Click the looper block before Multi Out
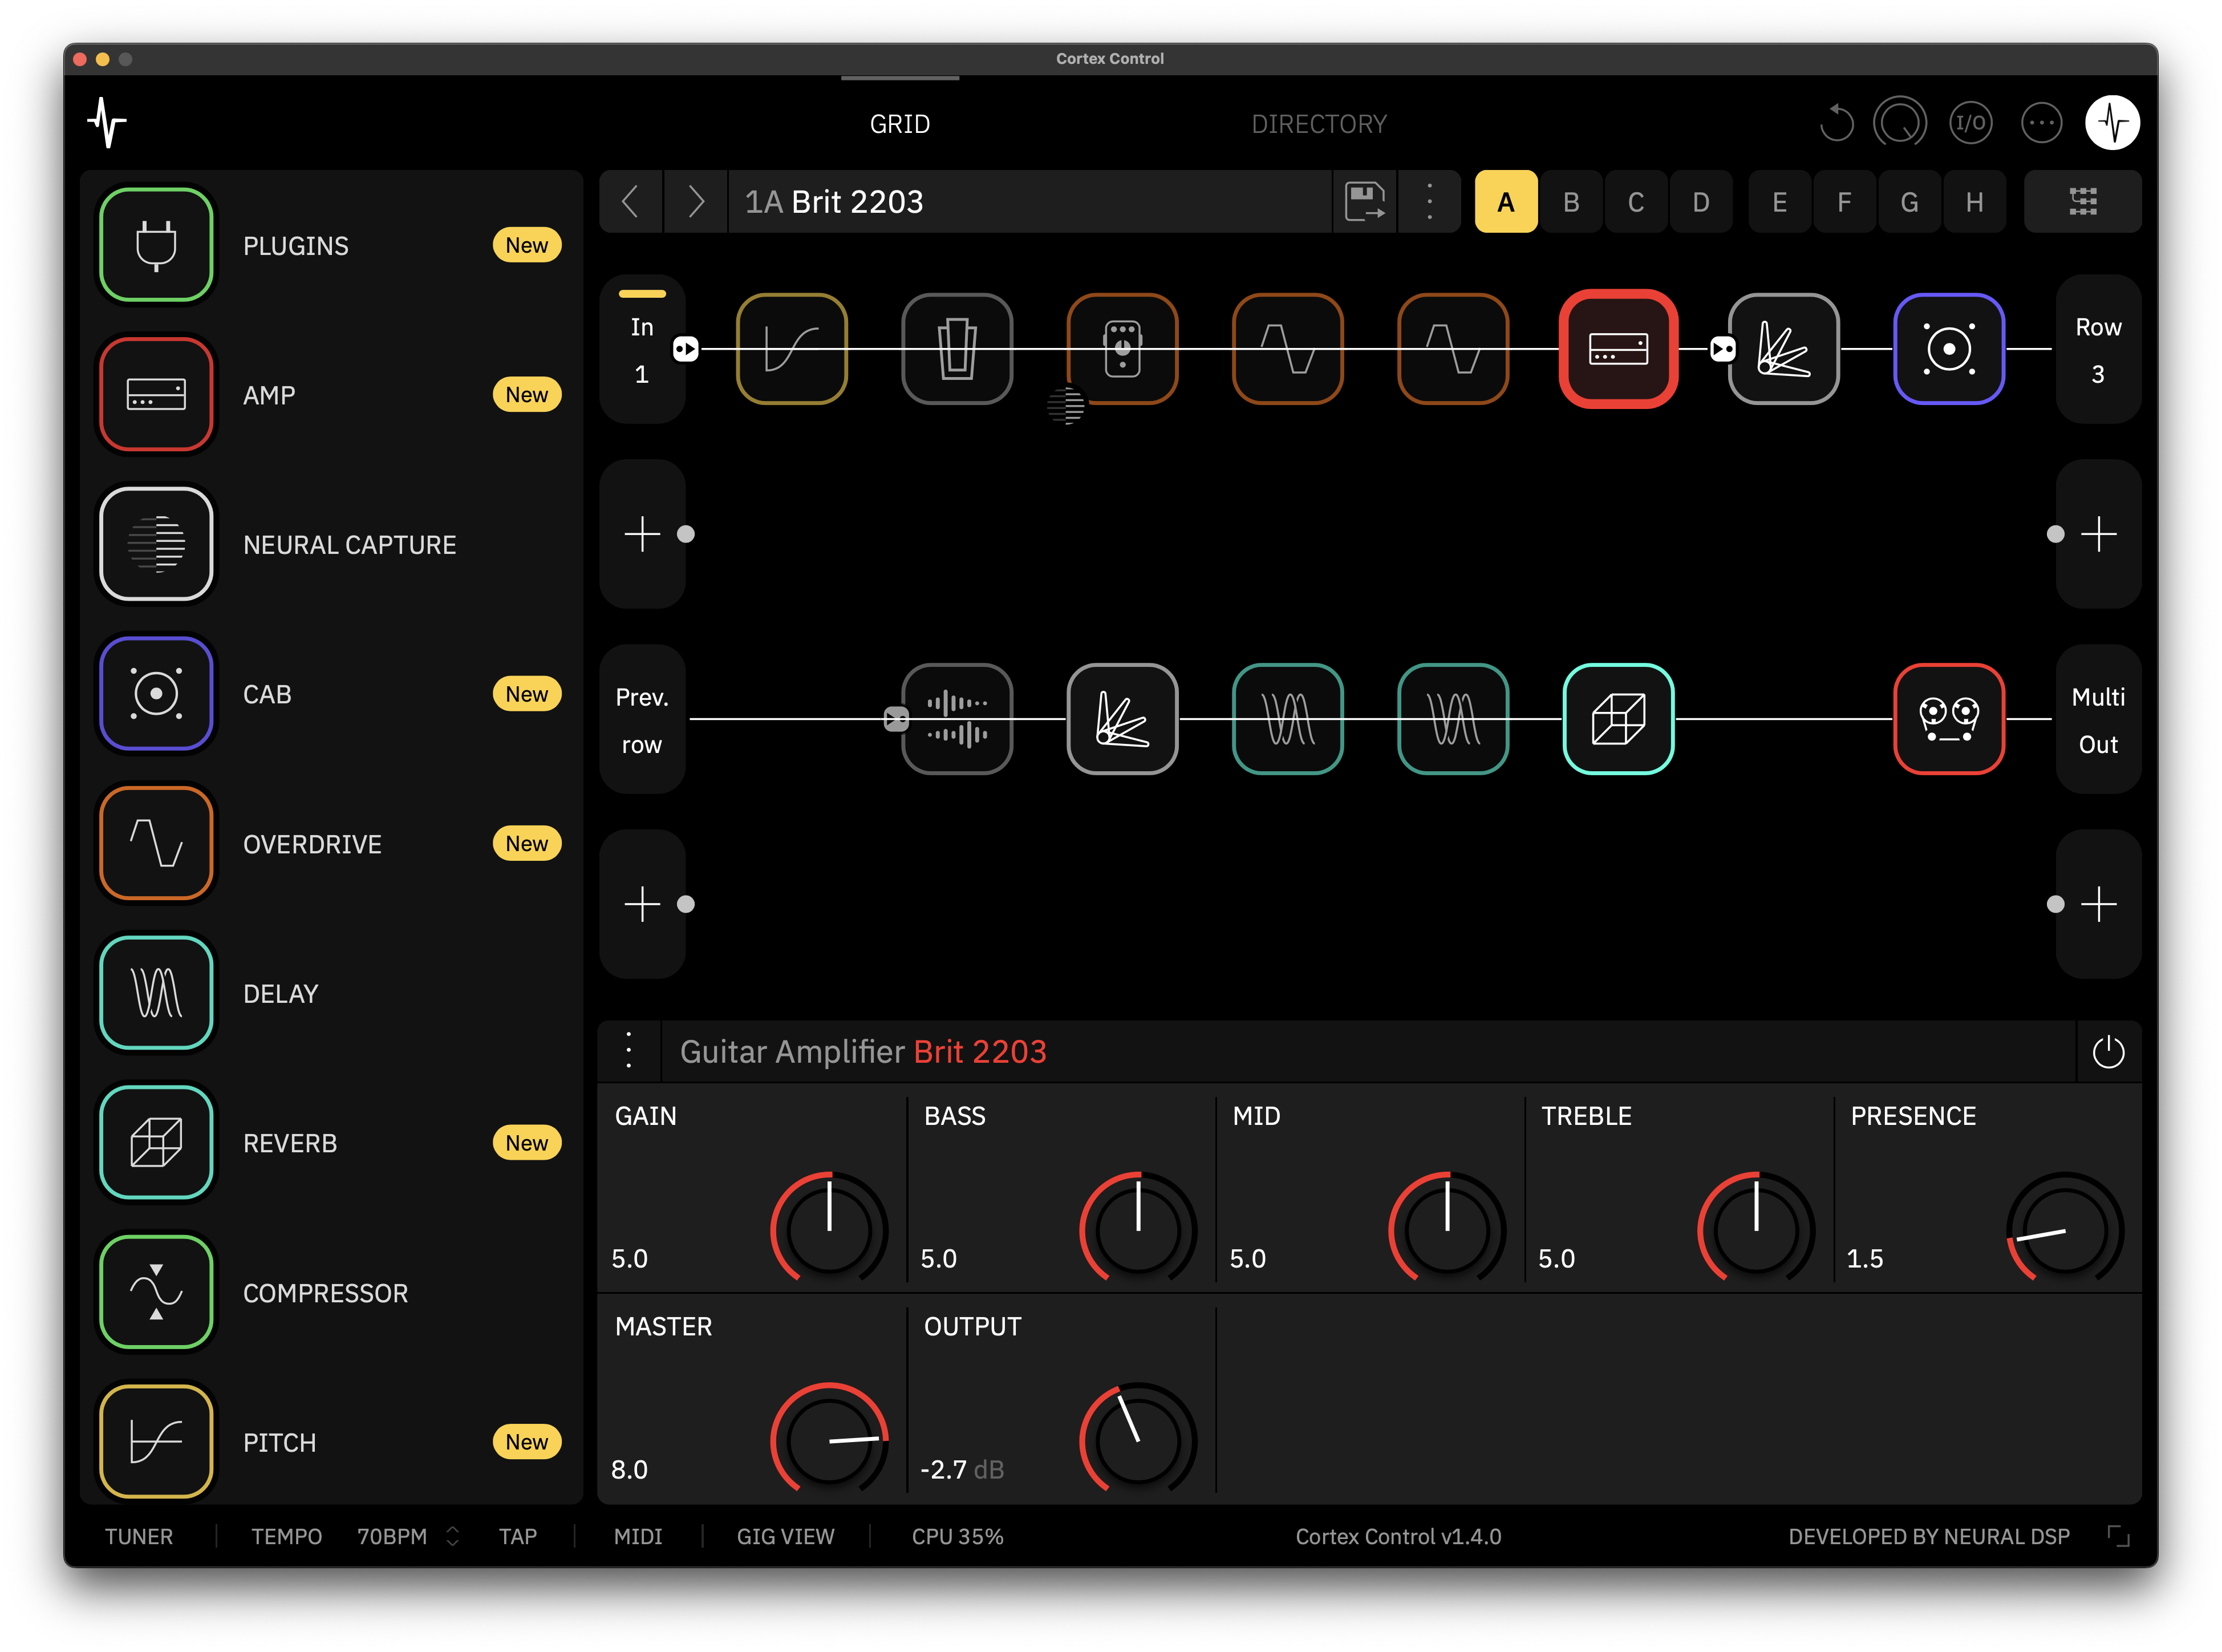This screenshot has width=2222, height=1652. [x=1948, y=719]
